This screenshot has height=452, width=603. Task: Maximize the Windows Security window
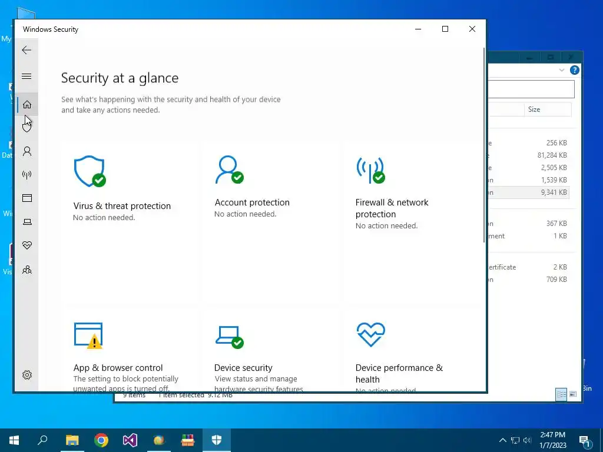(445, 29)
